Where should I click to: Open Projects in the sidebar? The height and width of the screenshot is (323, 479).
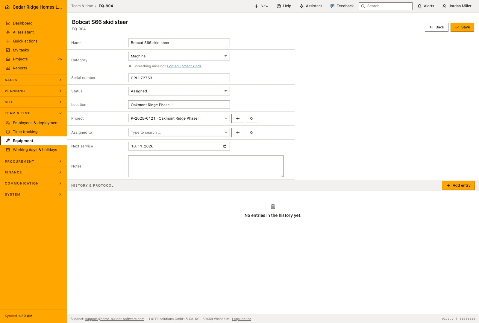(34, 59)
